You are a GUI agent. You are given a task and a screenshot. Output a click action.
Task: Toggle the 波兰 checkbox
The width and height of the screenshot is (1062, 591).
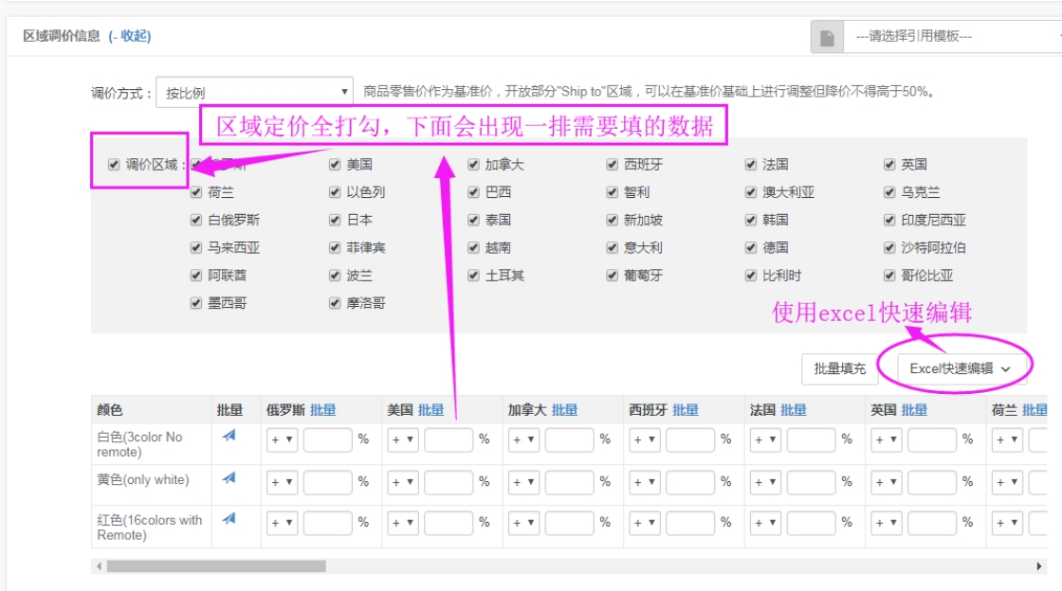[x=335, y=276]
